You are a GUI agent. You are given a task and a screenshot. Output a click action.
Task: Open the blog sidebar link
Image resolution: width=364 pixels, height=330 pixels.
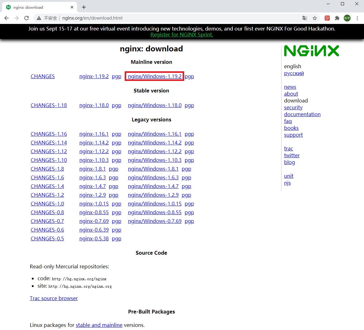click(290, 162)
